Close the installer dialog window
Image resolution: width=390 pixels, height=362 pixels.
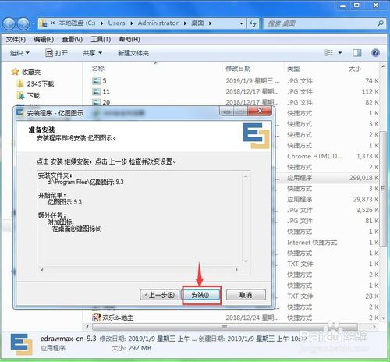click(x=260, y=111)
